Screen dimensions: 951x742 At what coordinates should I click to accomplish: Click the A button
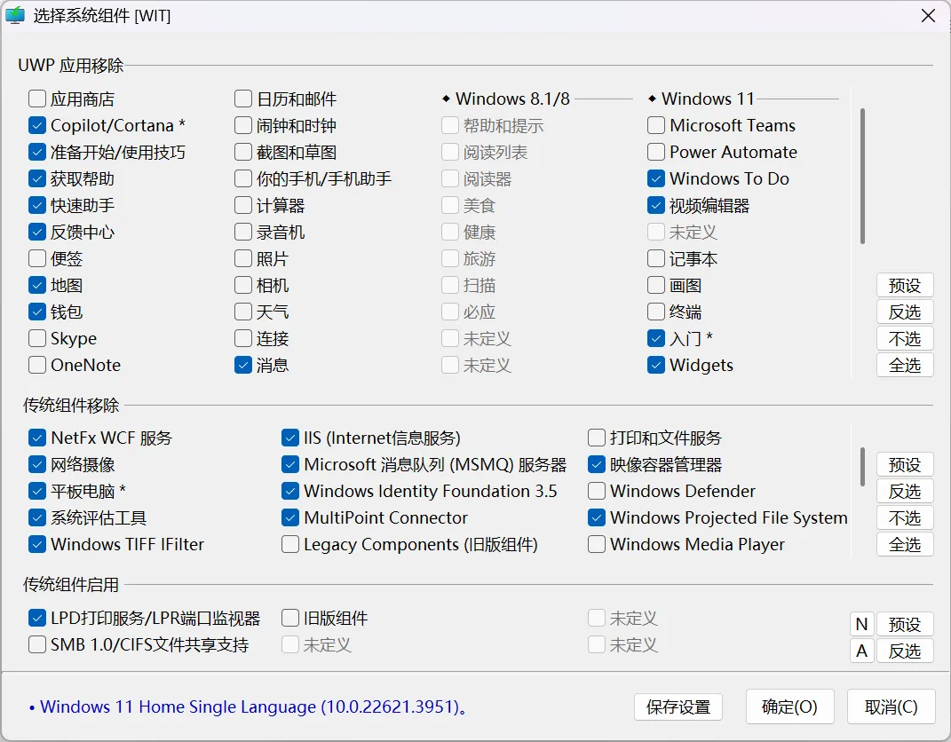tap(862, 651)
